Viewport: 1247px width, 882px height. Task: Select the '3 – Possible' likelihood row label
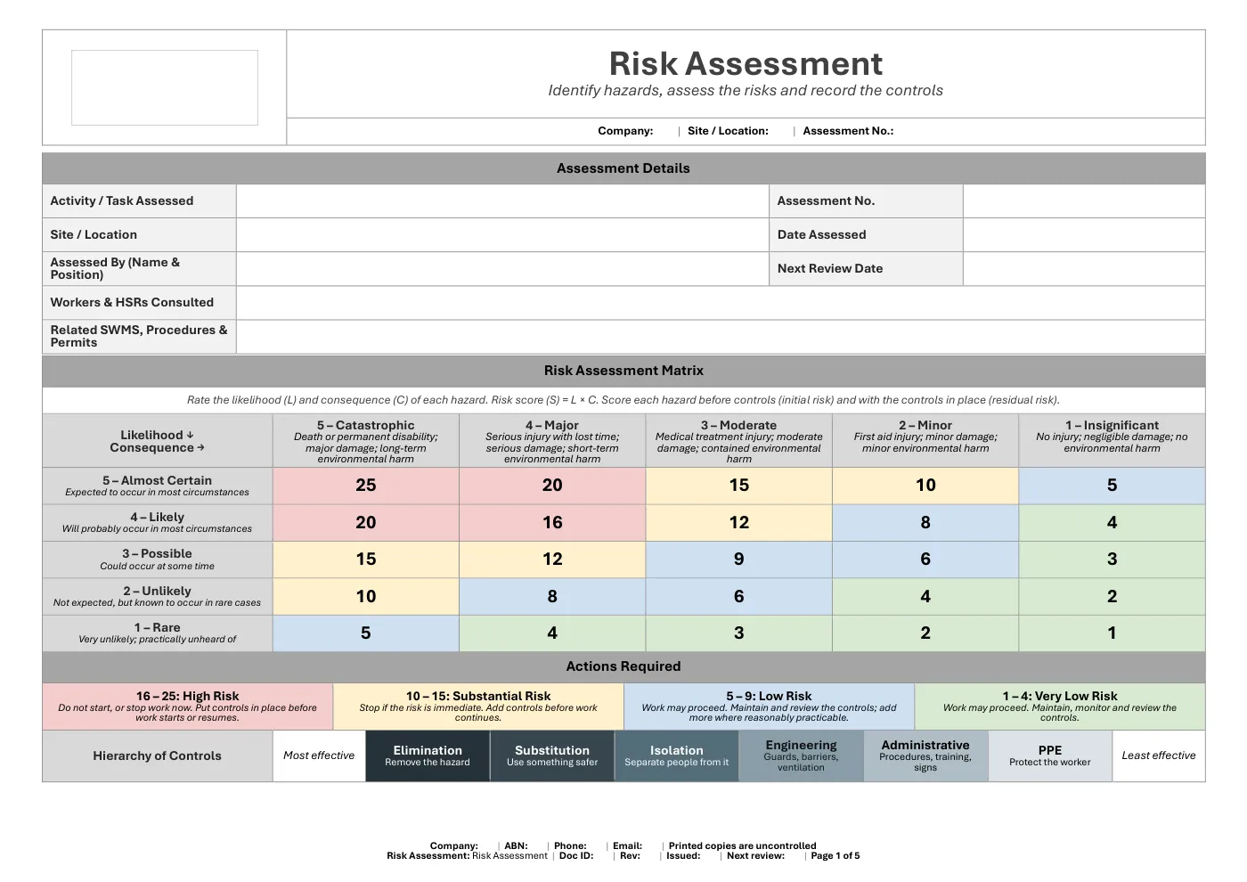coord(158,559)
